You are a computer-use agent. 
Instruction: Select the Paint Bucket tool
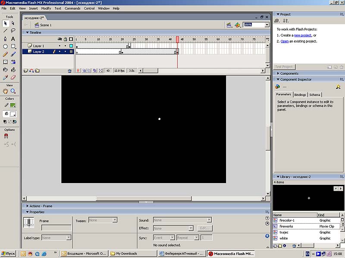point(13,70)
